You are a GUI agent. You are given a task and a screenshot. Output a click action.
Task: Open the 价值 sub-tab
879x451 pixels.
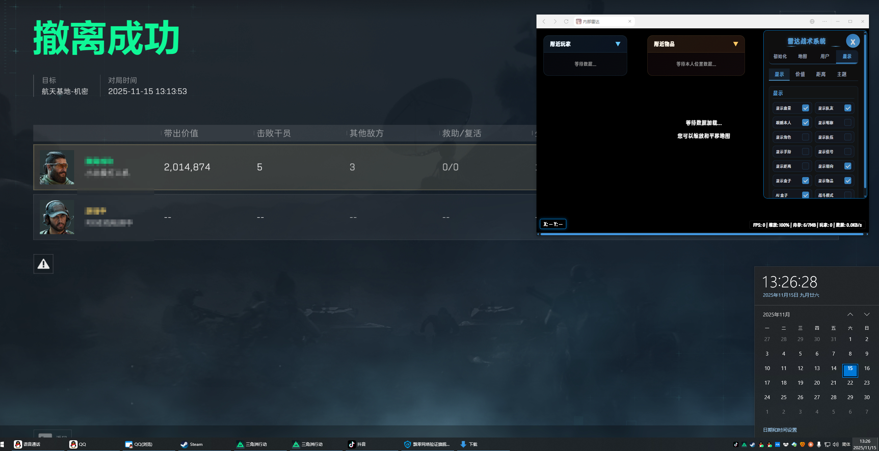tap(800, 74)
